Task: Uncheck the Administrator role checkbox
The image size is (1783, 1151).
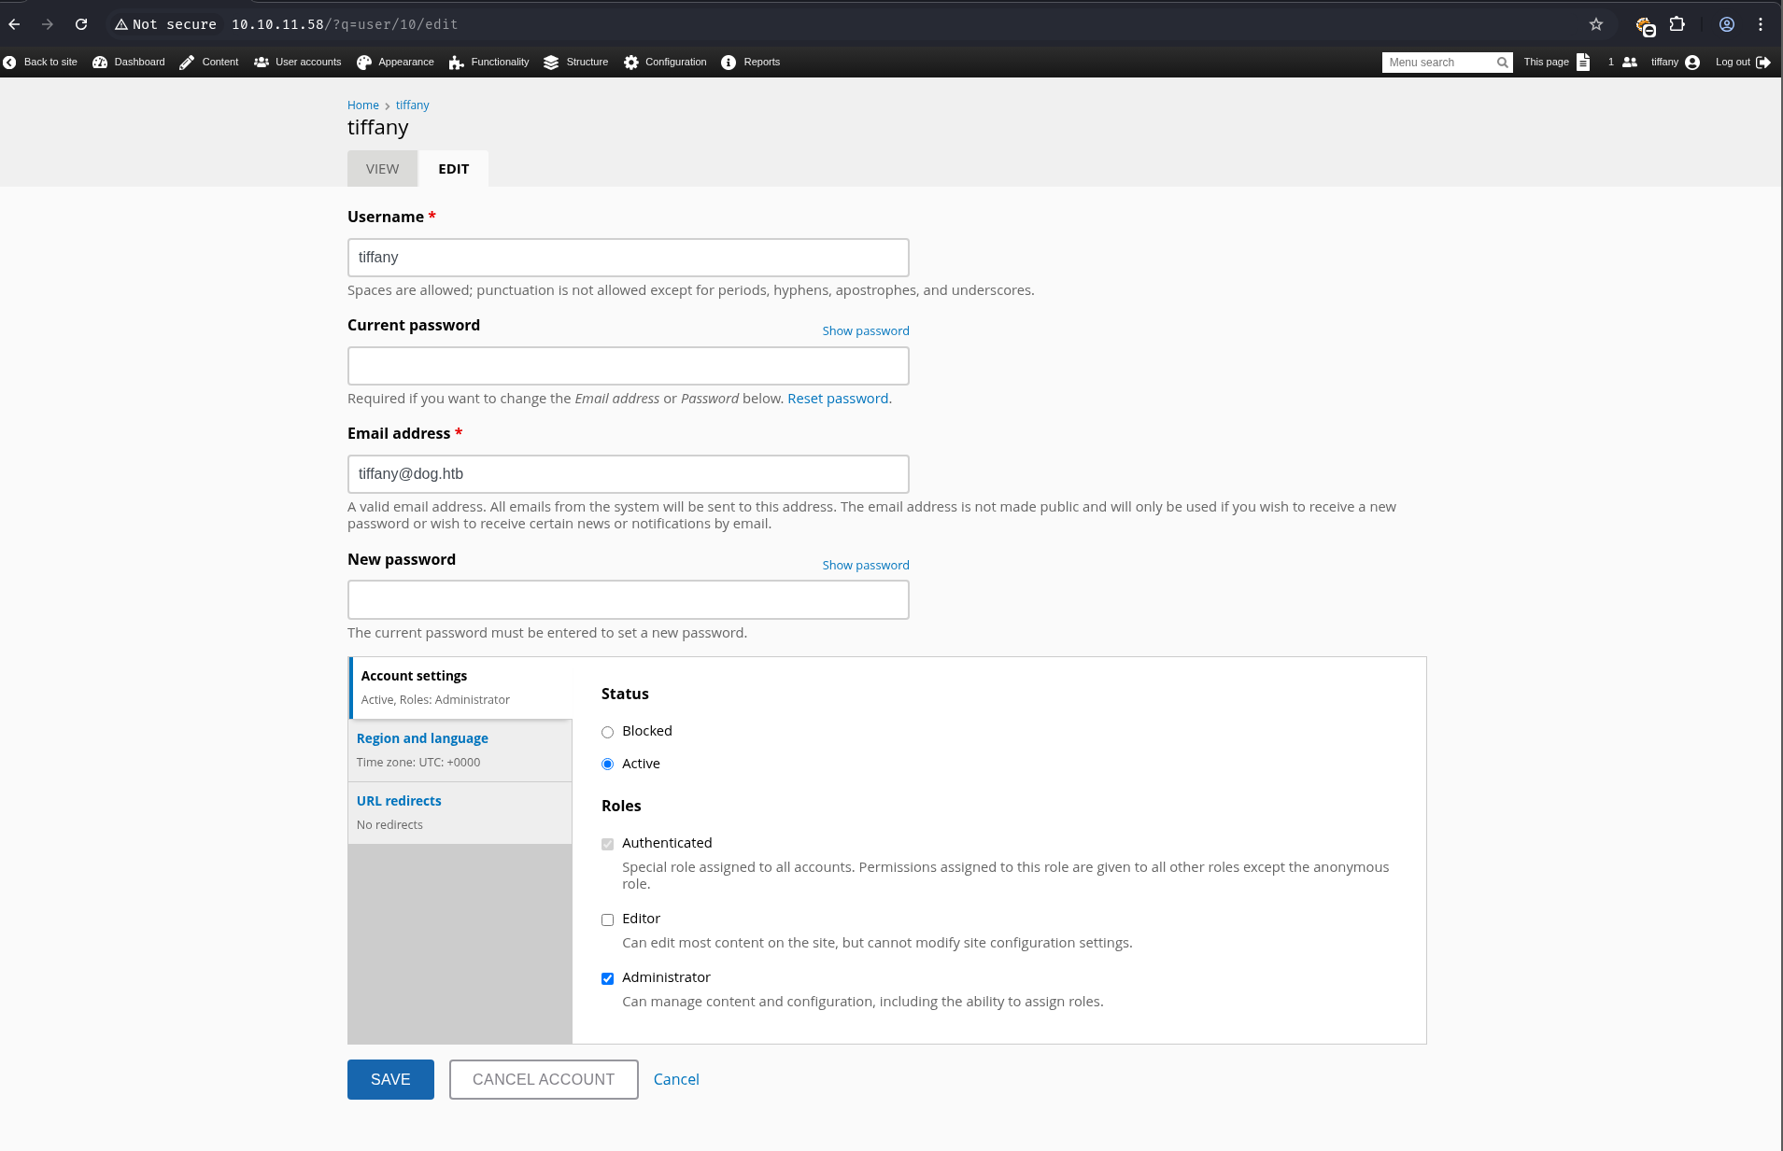Action: click(607, 978)
